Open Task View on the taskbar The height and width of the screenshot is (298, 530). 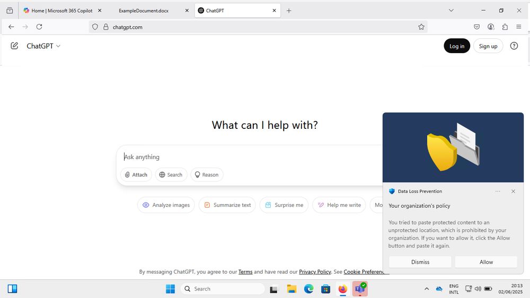pos(273,289)
